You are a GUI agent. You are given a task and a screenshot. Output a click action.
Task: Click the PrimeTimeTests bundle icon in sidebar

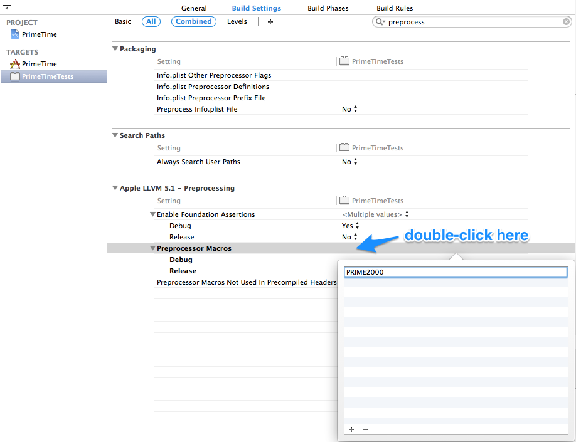pos(14,76)
